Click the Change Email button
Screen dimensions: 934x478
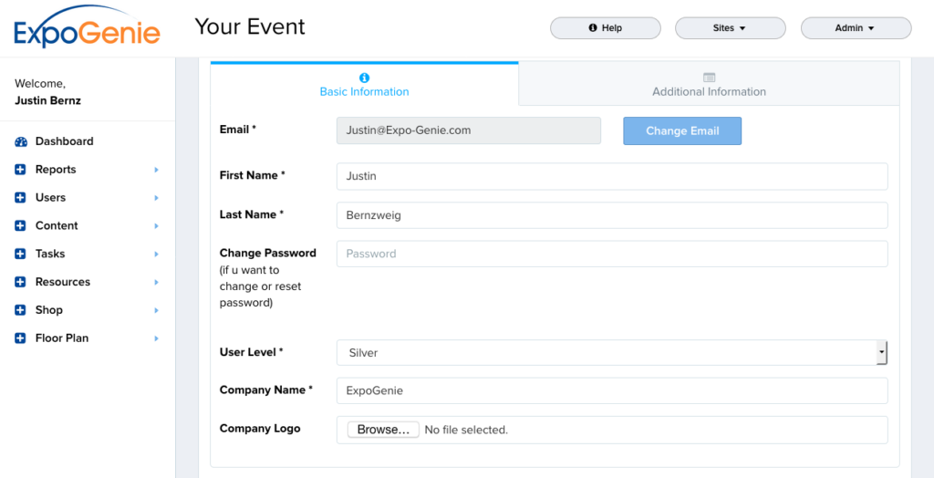(682, 130)
